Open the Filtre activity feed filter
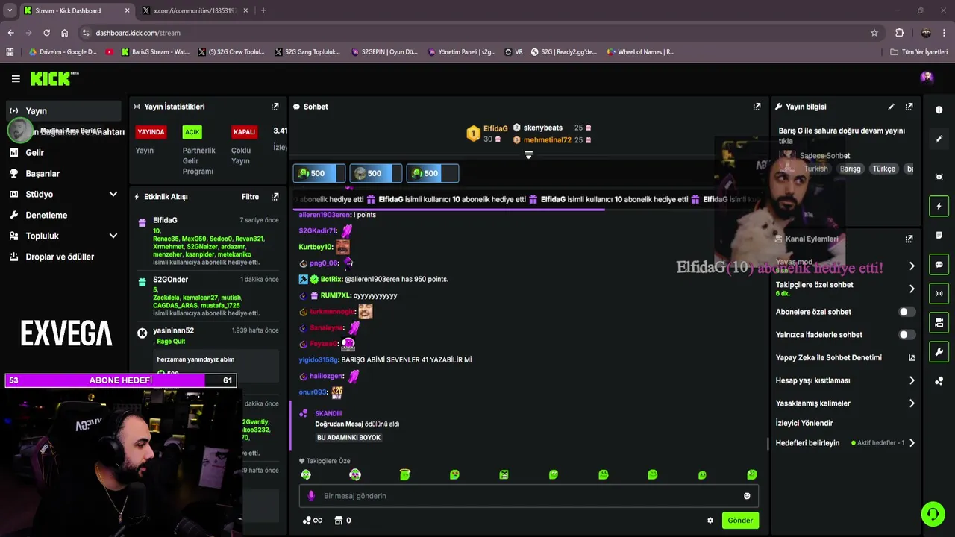Viewport: 955px width, 537px height. point(250,197)
